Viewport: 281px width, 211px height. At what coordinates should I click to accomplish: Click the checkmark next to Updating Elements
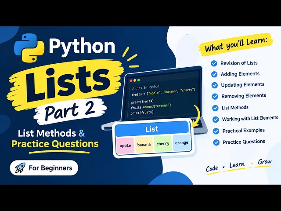click(215, 85)
